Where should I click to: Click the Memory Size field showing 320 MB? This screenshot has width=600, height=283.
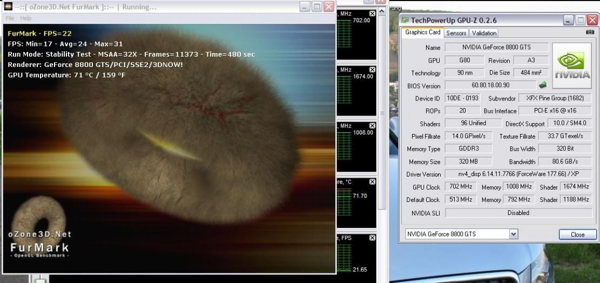coord(469,161)
